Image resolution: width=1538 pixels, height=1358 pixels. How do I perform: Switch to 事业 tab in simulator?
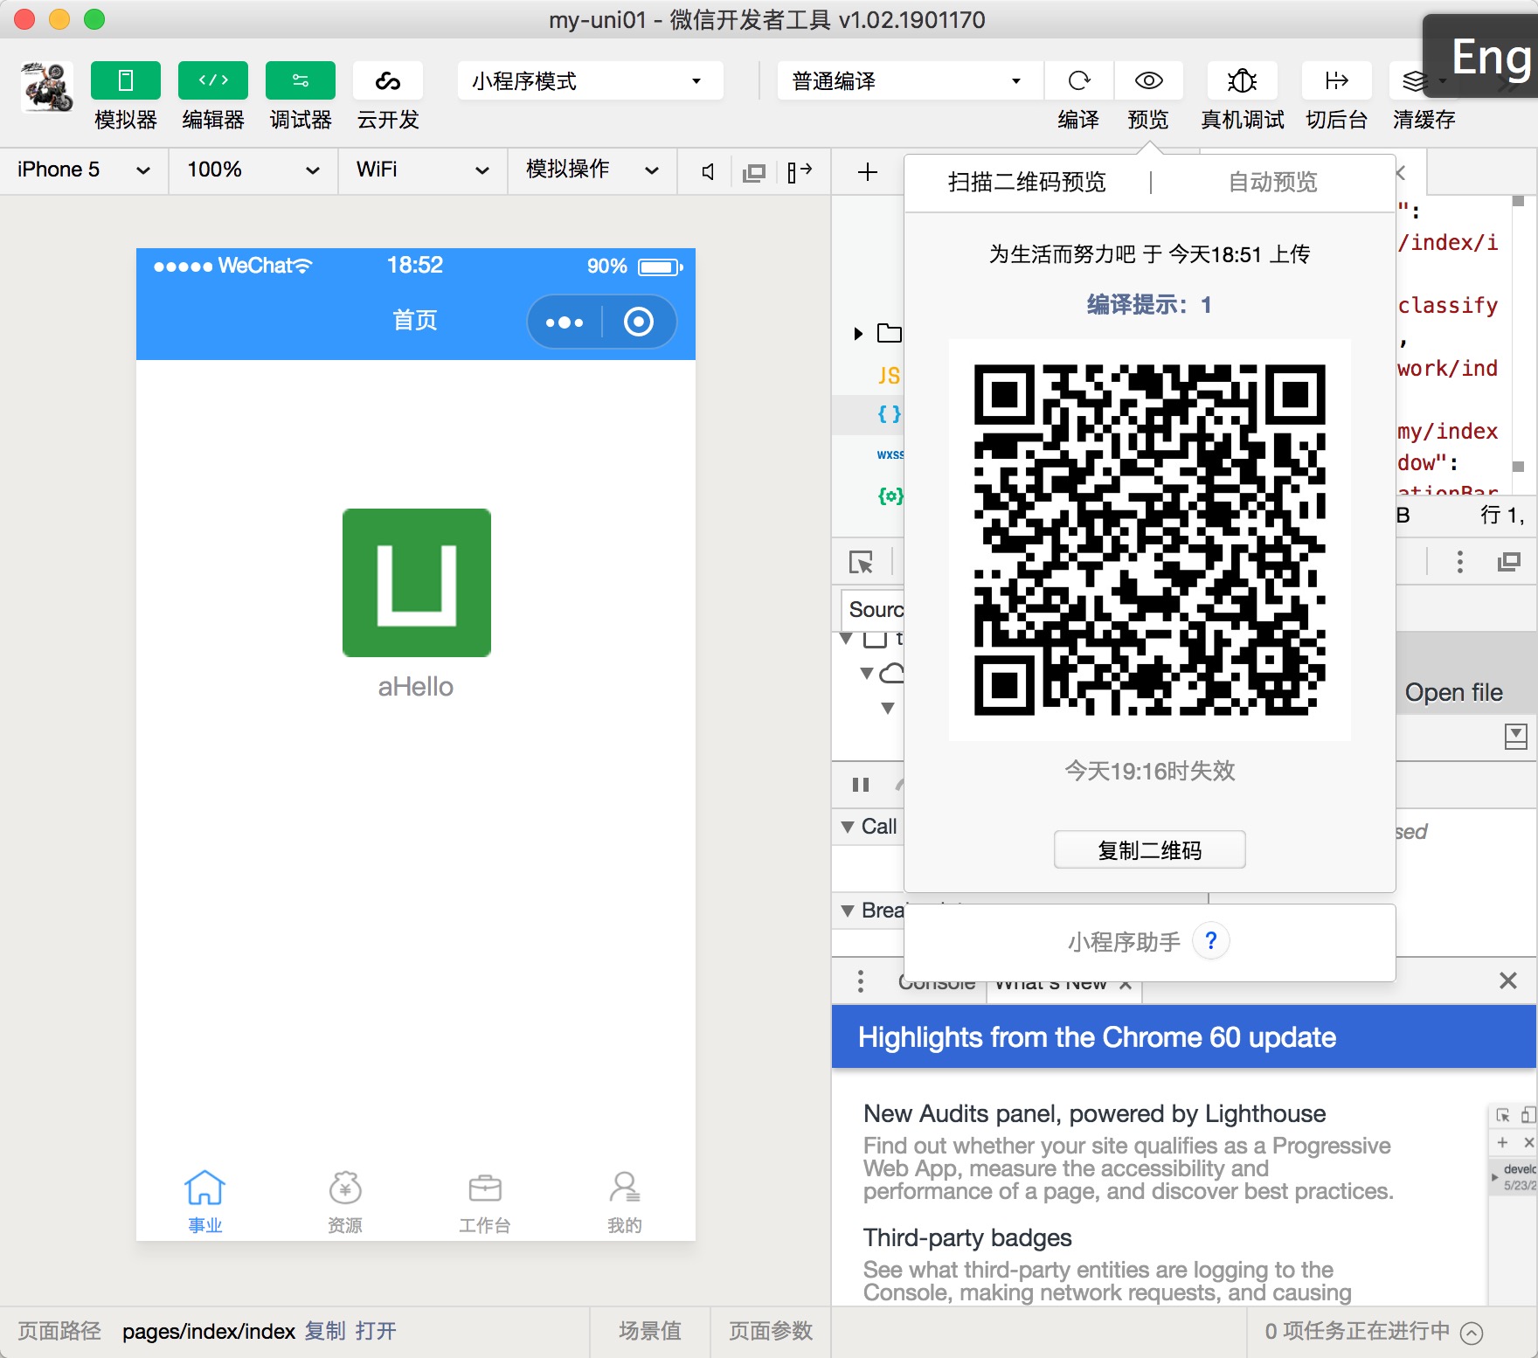coord(205,1202)
